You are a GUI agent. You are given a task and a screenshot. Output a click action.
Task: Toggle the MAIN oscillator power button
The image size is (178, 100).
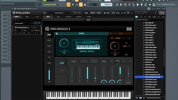pyautogui.click(x=56, y=33)
